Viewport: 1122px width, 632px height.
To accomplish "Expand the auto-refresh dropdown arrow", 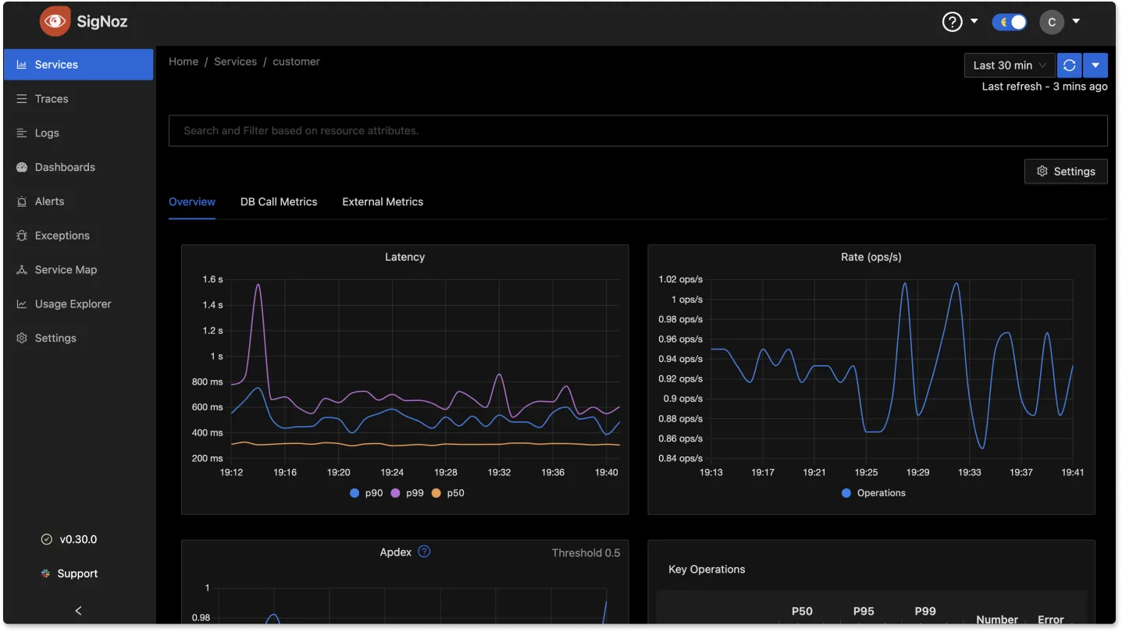I will (x=1095, y=66).
